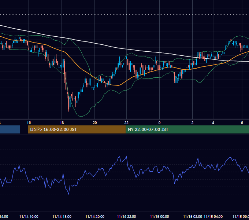Click the 4 hour label on chart axis
249x220 pixels.
click(x=213, y=123)
